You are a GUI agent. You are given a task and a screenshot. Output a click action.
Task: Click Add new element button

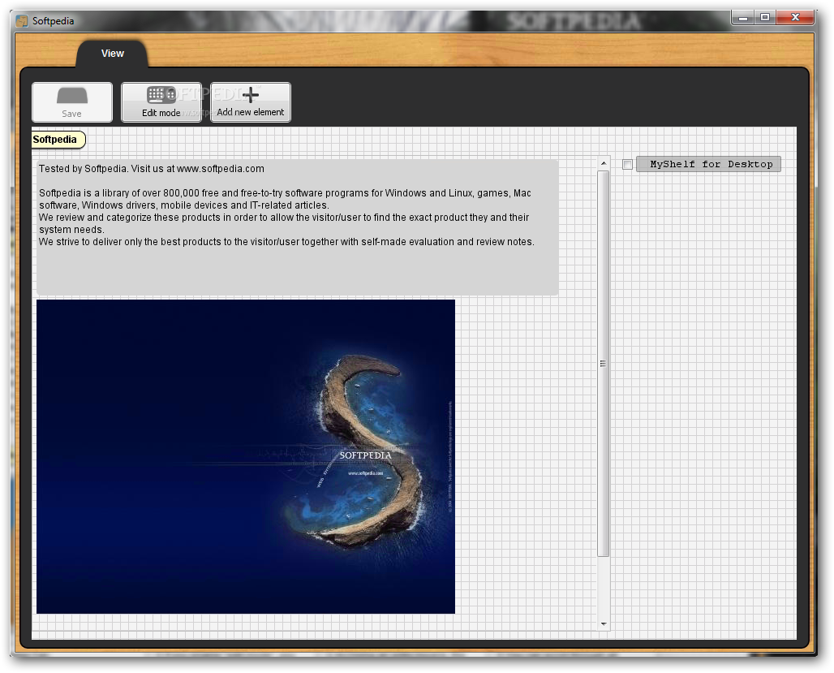coord(251,102)
